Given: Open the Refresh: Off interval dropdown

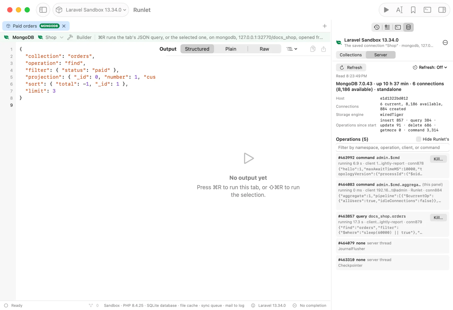Looking at the screenshot, I should (430, 67).
